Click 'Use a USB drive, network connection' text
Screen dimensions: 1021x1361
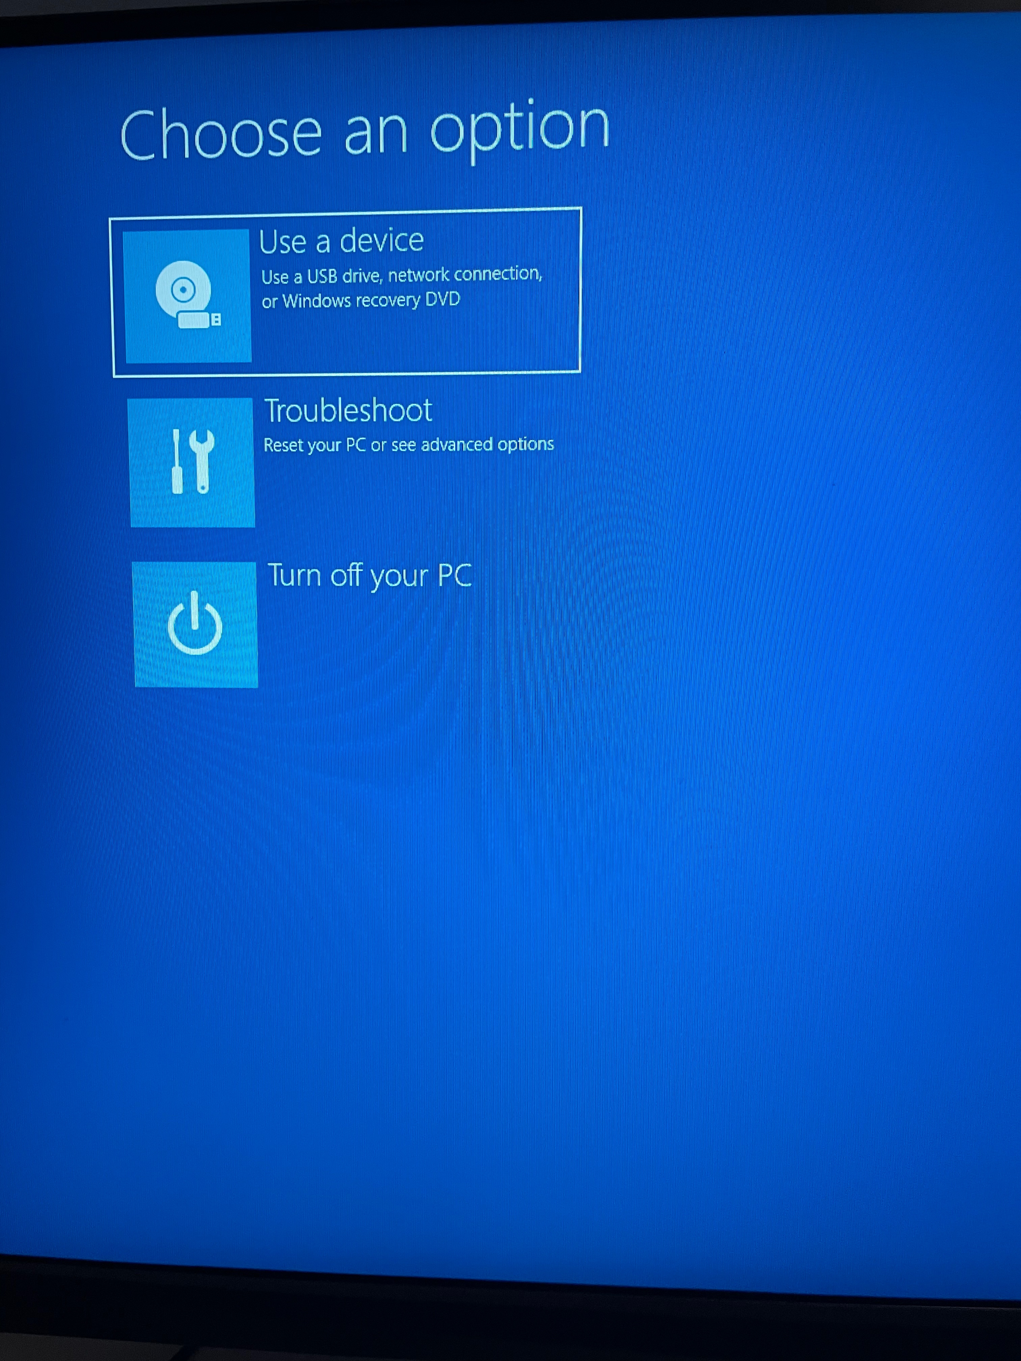coord(401,275)
